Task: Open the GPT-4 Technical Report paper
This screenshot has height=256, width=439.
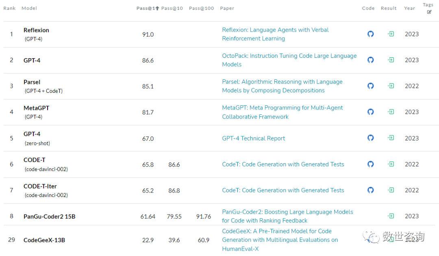Action: click(x=253, y=138)
